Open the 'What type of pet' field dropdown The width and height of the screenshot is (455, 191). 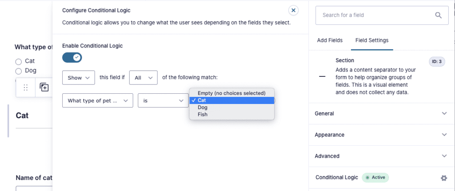click(x=98, y=100)
